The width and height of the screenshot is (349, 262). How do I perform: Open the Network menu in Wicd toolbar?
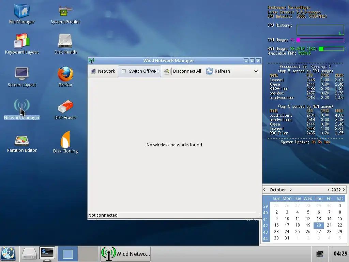click(x=103, y=71)
